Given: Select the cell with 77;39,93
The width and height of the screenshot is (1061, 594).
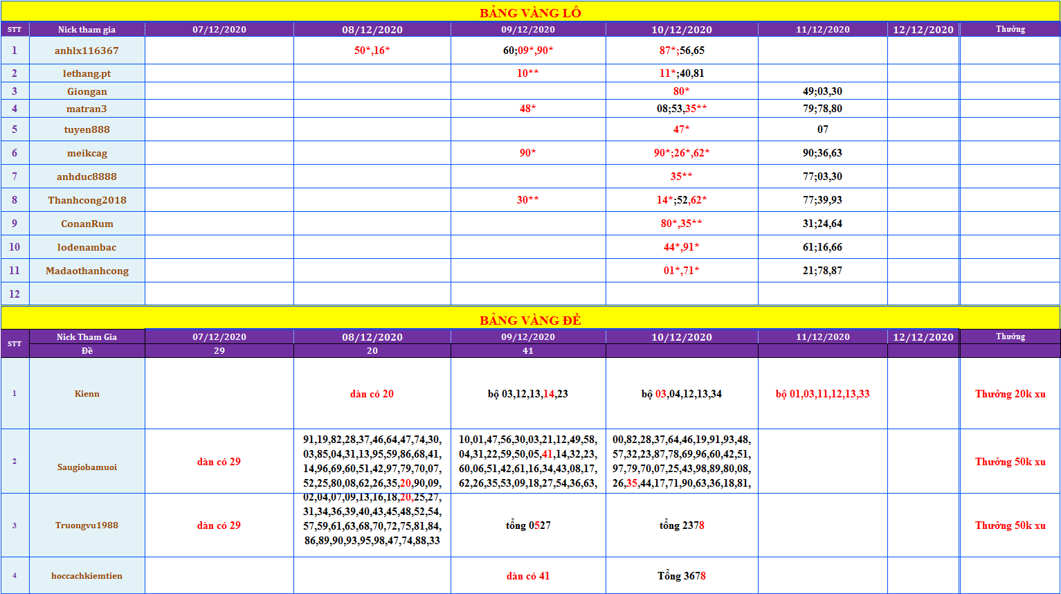Looking at the screenshot, I should pyautogui.click(x=823, y=199).
